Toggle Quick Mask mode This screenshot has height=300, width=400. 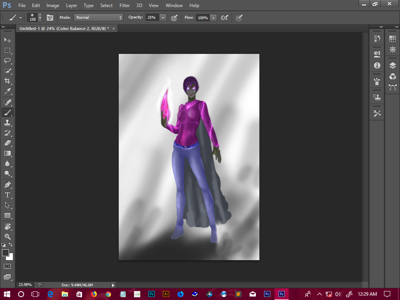click(x=7, y=266)
